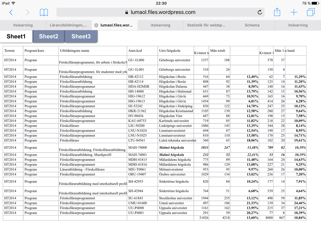Image resolution: width=321 pixels, height=240 pixels.
Task: Tap the battery icon in status bar
Action: coord(315,3)
